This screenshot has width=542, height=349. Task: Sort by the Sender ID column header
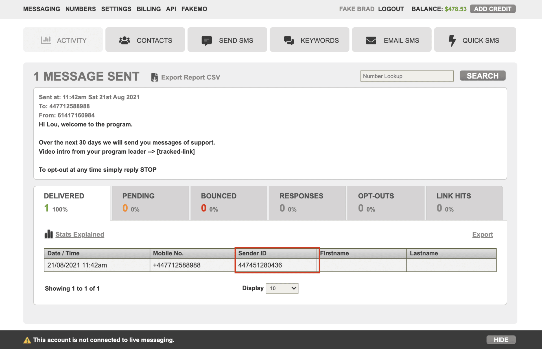(276, 253)
